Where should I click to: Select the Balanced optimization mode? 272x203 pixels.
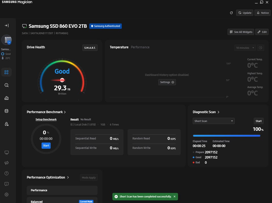click(x=62, y=200)
